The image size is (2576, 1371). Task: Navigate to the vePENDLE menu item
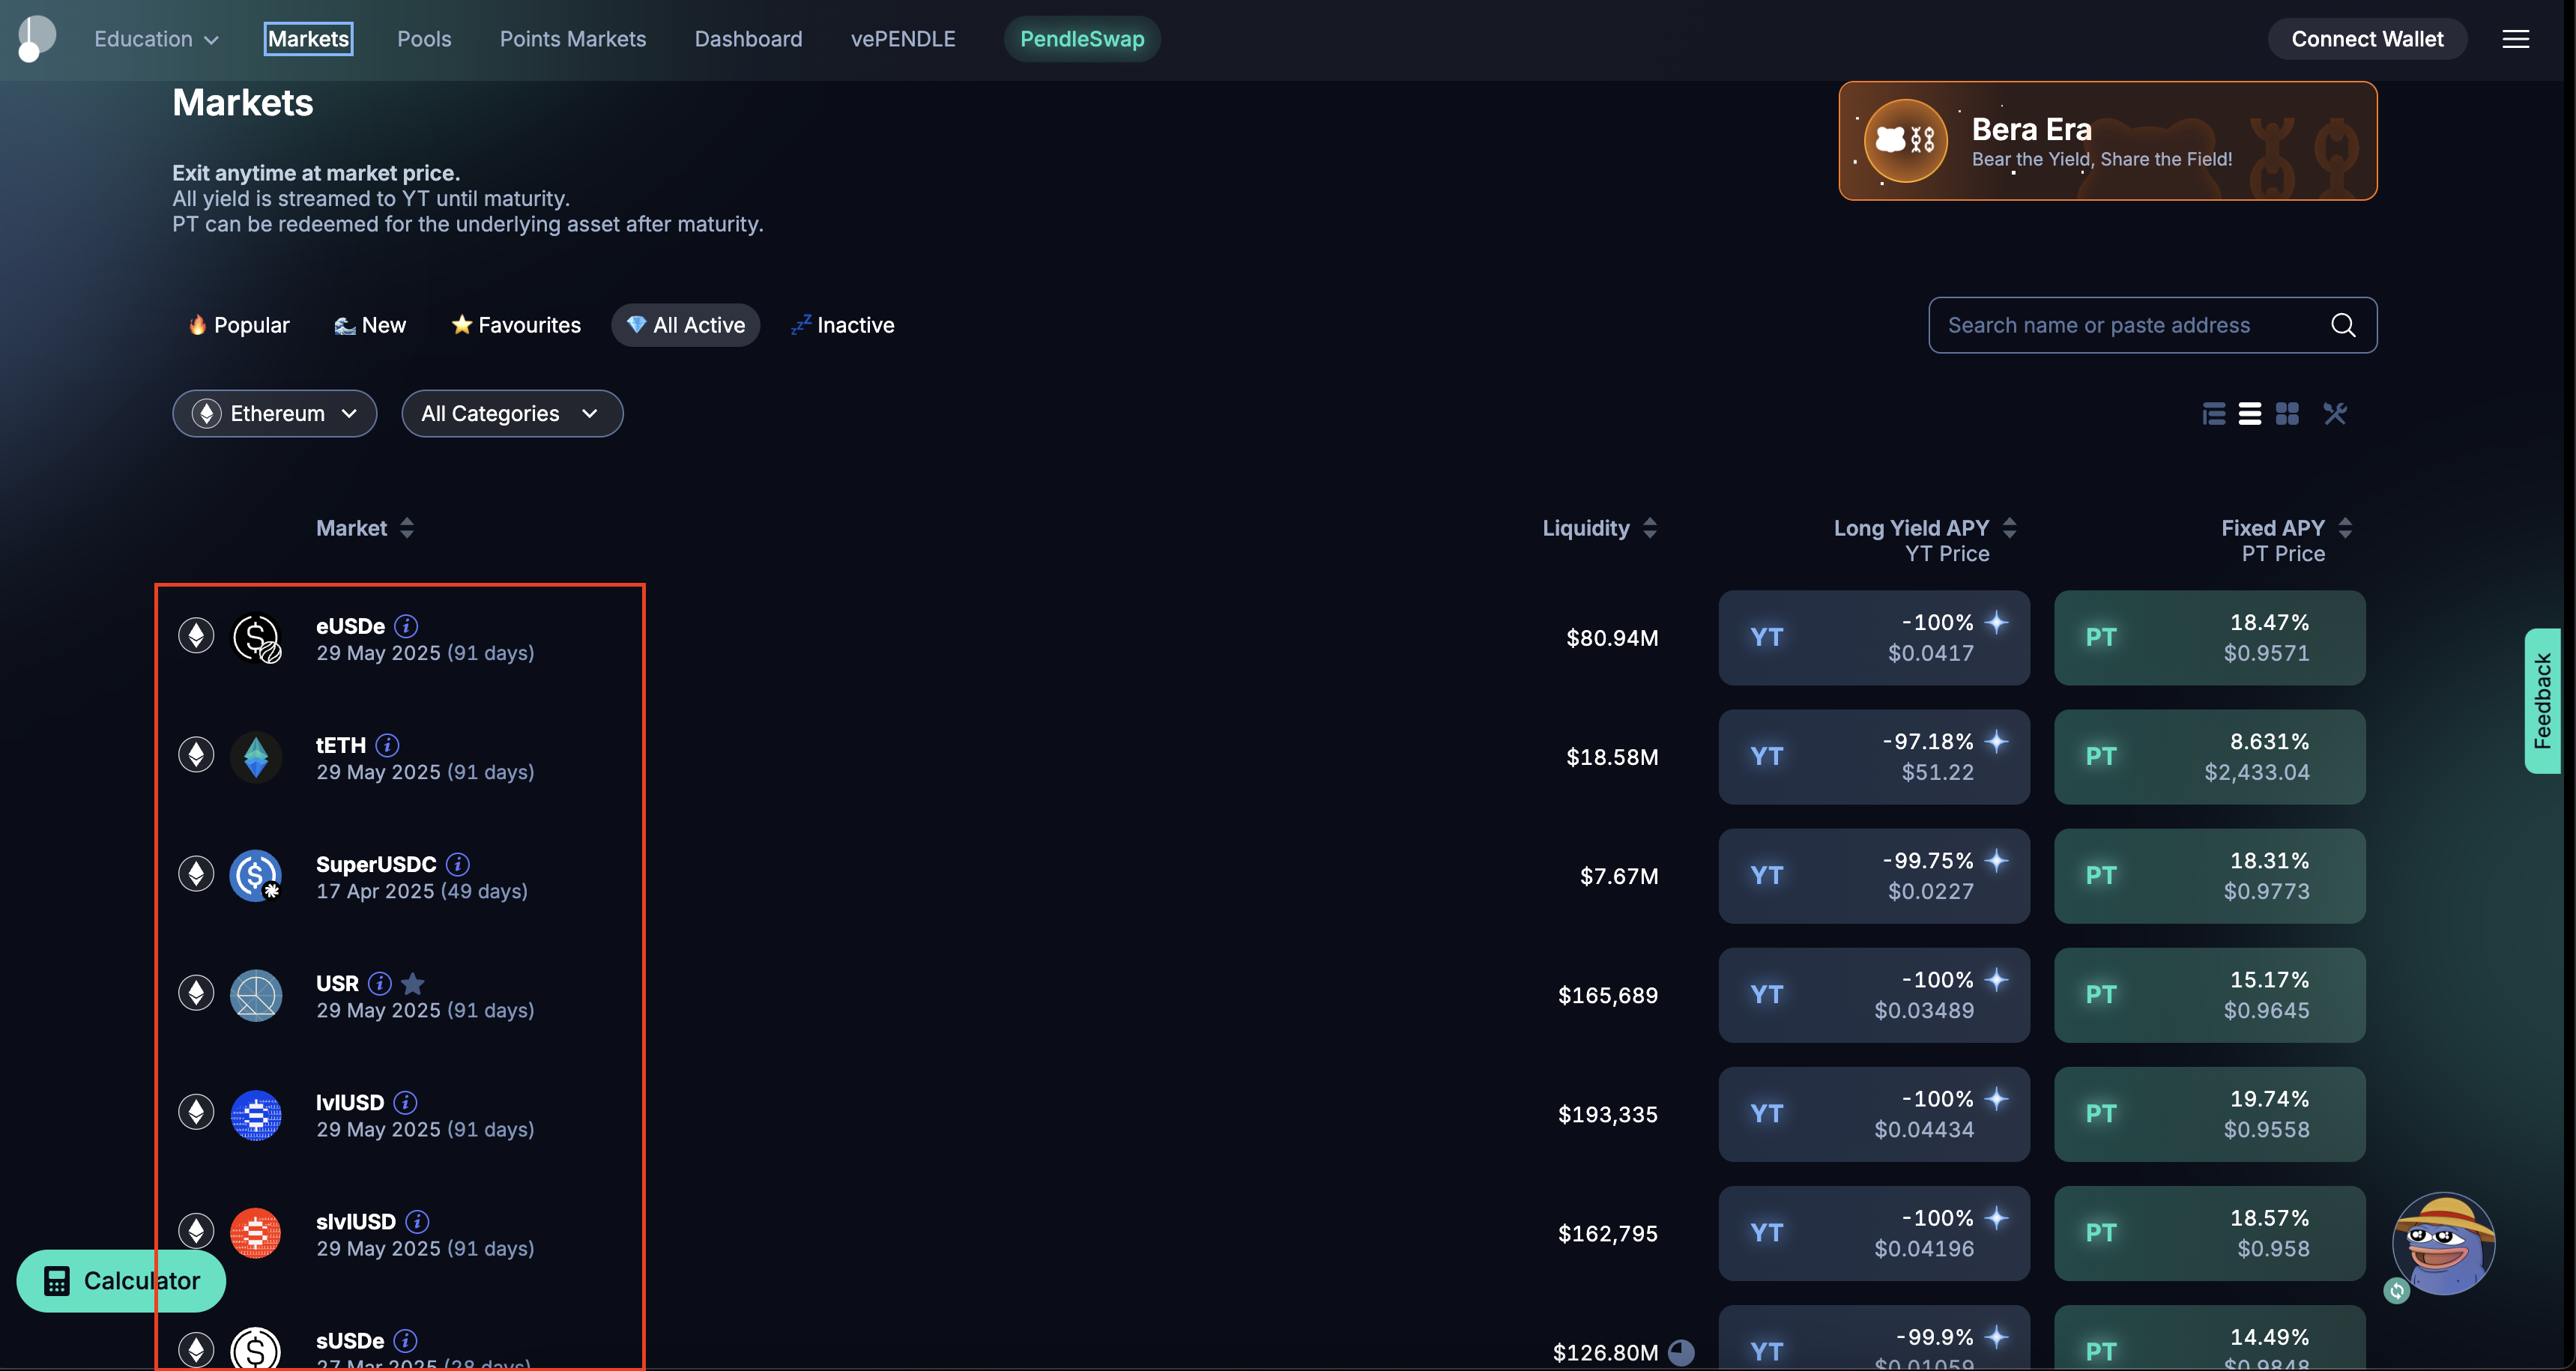click(x=902, y=39)
